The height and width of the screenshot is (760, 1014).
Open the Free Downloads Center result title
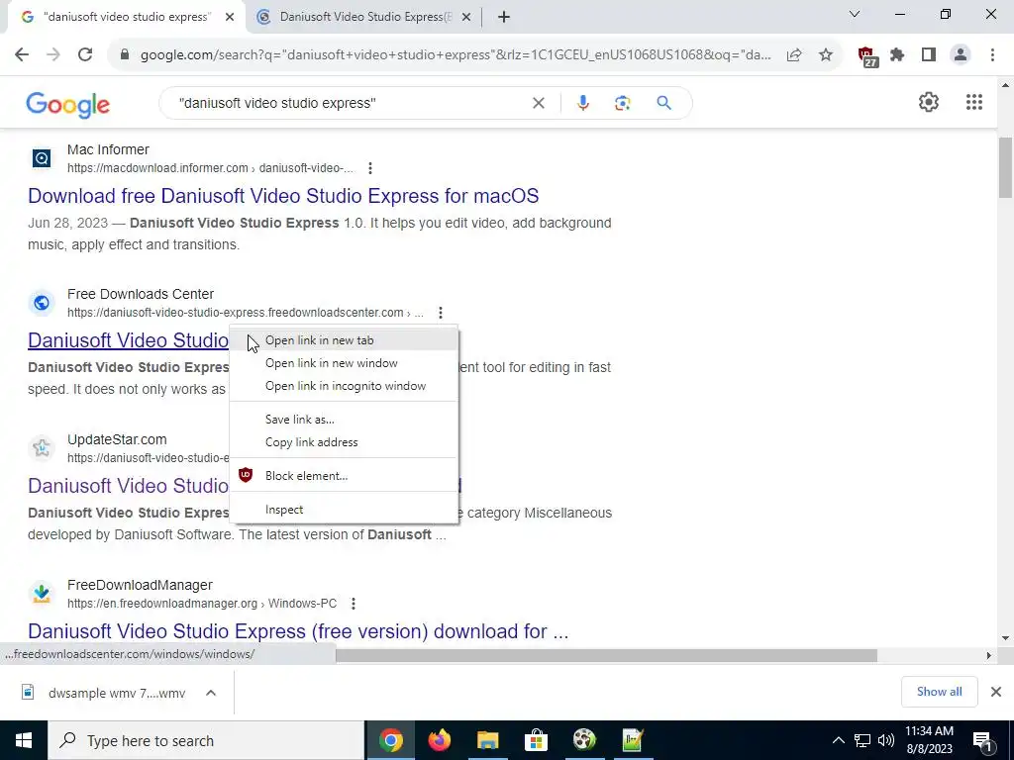point(128,340)
